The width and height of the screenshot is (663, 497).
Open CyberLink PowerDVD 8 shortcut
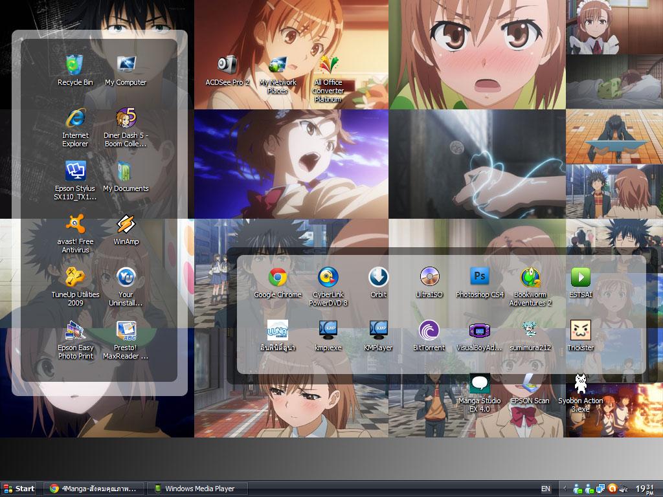click(x=328, y=287)
